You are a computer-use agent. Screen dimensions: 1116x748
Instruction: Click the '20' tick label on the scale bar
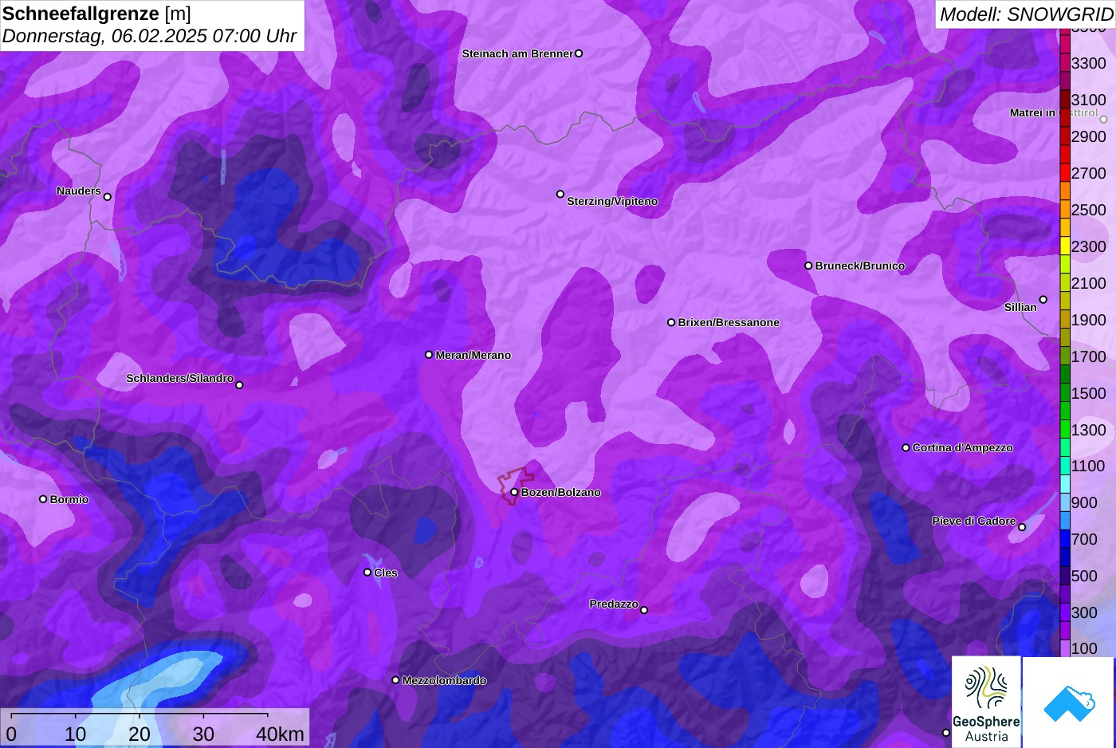click(x=139, y=734)
